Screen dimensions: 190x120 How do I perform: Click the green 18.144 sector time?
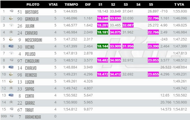[x=103, y=46]
